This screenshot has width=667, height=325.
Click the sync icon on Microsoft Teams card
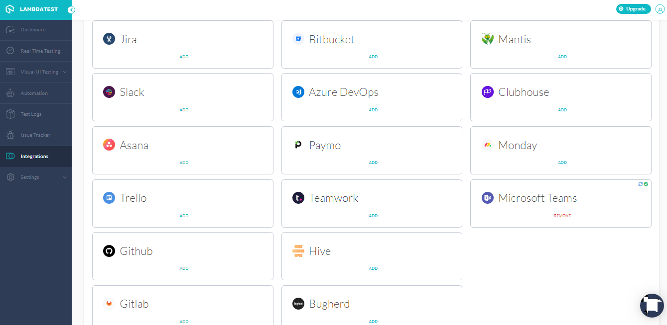tap(641, 184)
